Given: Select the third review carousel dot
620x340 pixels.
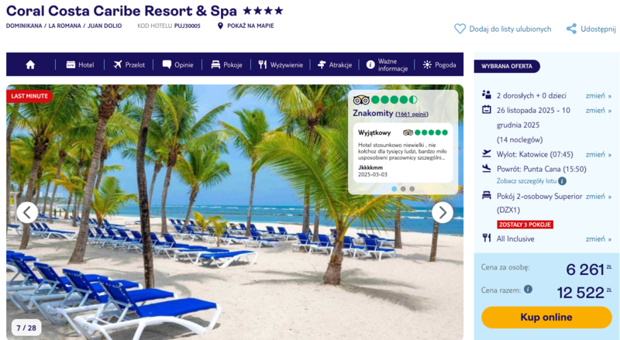Looking at the screenshot, I should click(x=412, y=189).
